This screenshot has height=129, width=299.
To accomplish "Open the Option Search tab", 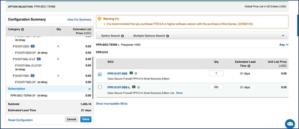I will (x=112, y=36).
